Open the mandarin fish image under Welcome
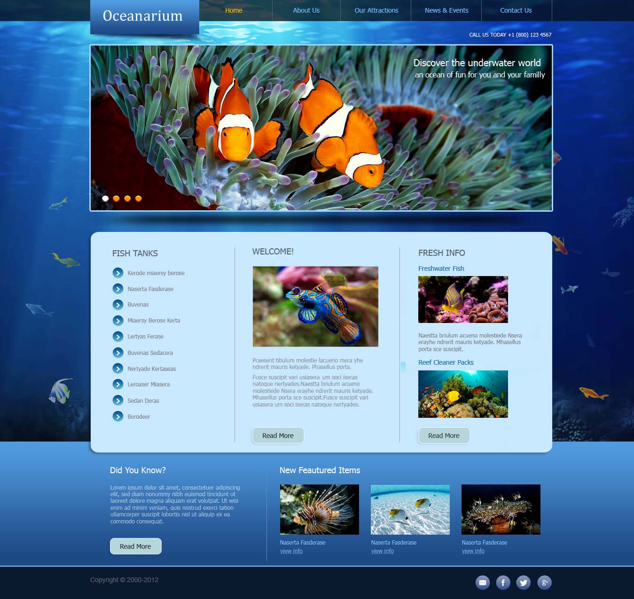The width and height of the screenshot is (634, 599). [x=315, y=307]
